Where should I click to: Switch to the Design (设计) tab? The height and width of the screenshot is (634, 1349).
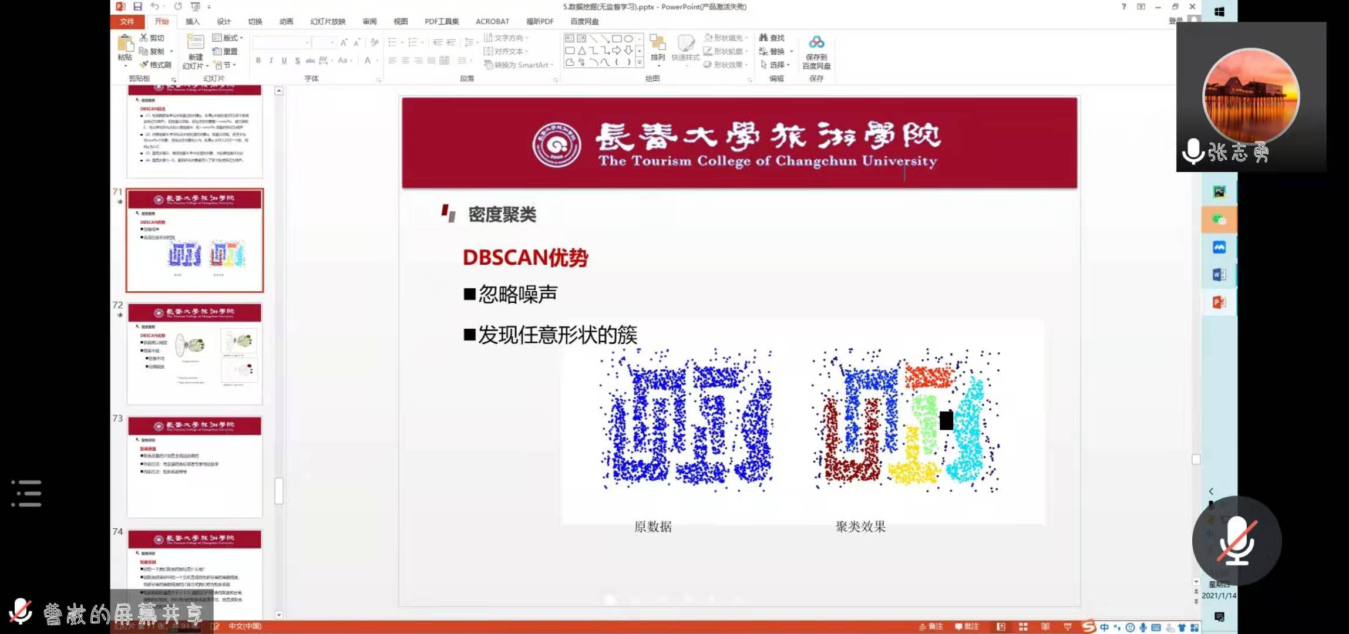224,21
